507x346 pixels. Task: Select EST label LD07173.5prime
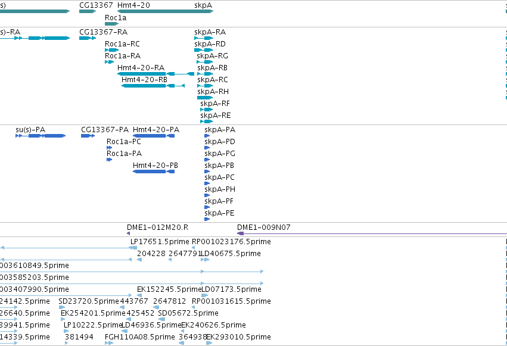[x=231, y=290]
